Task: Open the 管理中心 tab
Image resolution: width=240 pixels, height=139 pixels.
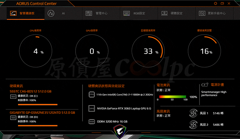Action: pos(101,13)
